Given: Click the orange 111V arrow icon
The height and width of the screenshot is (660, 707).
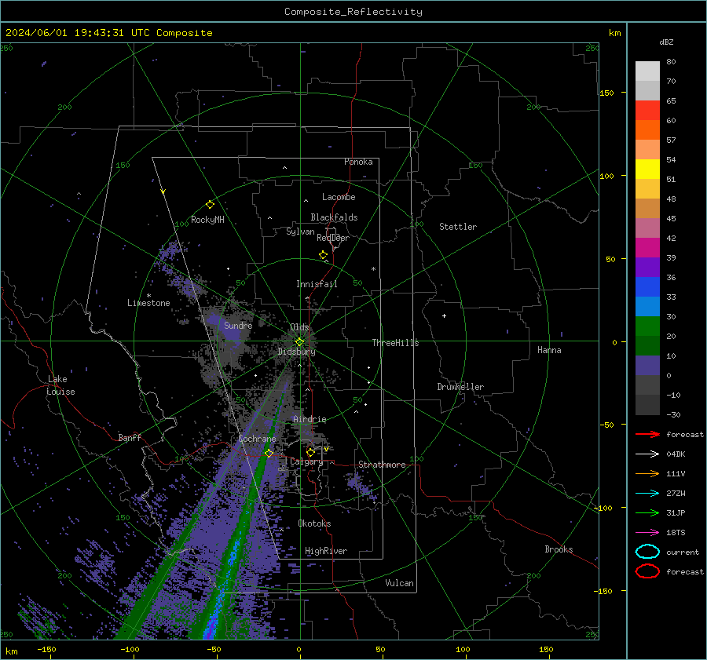Looking at the screenshot, I should pyautogui.click(x=647, y=473).
